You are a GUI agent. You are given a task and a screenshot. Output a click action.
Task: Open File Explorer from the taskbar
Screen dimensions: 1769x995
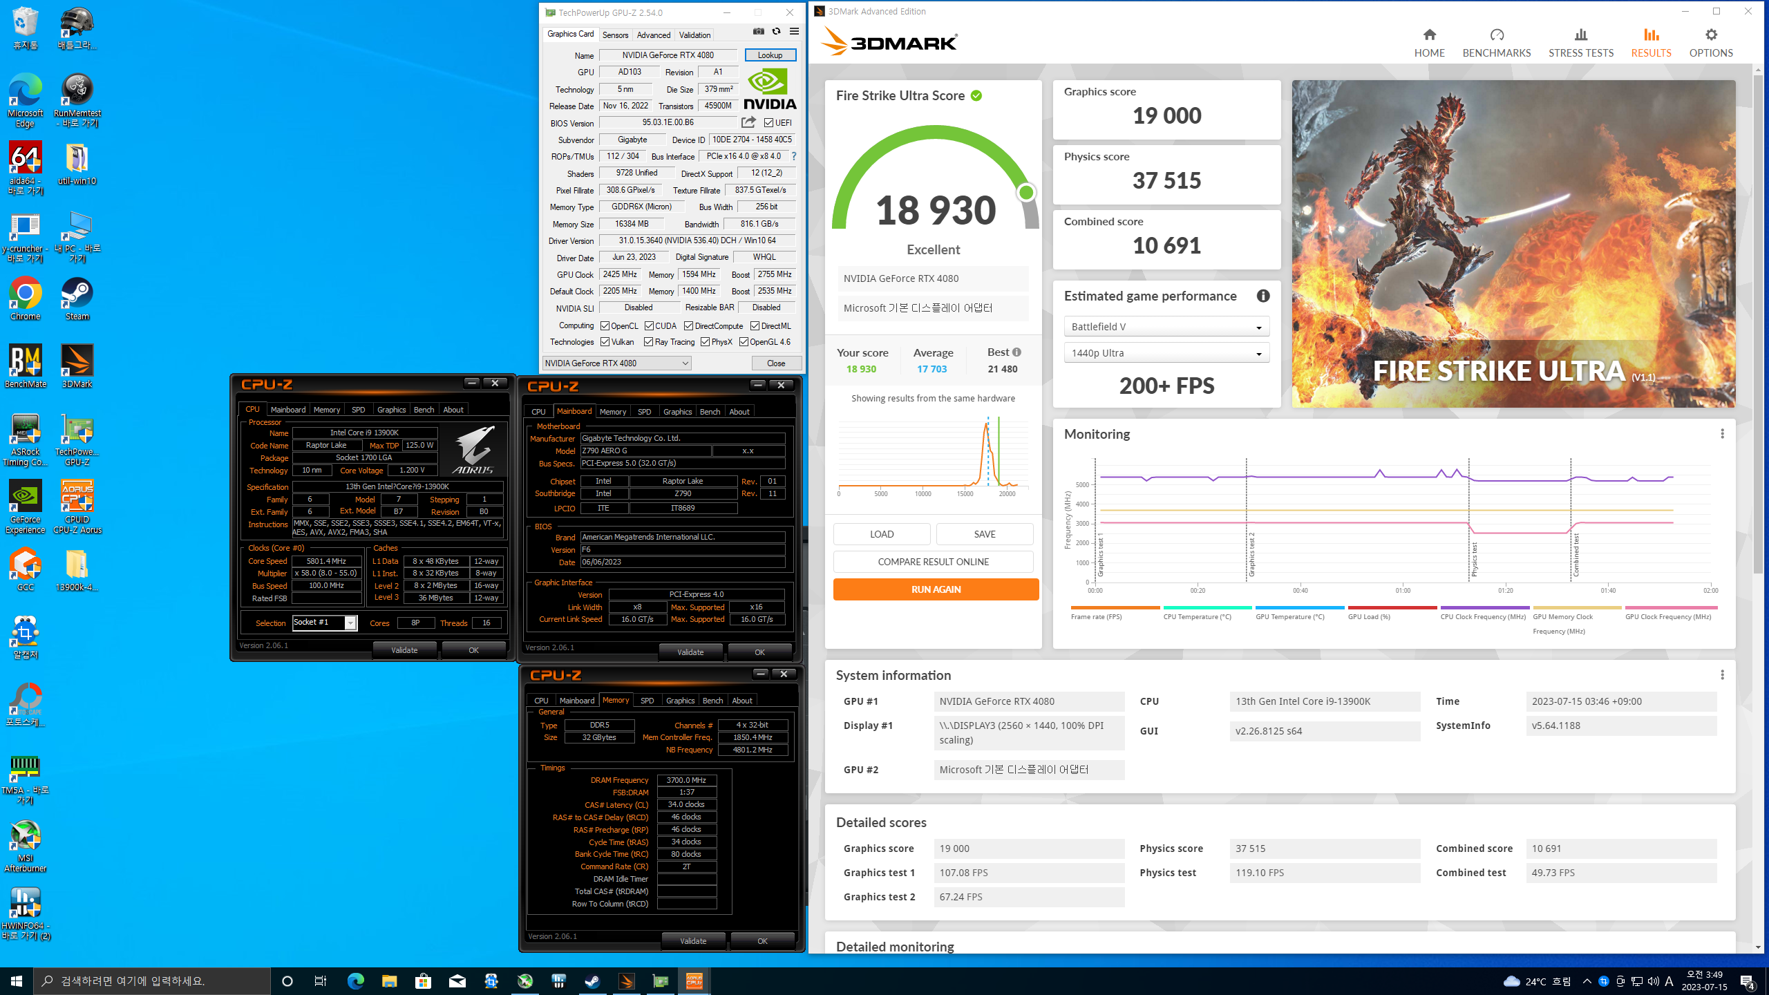pos(389,981)
